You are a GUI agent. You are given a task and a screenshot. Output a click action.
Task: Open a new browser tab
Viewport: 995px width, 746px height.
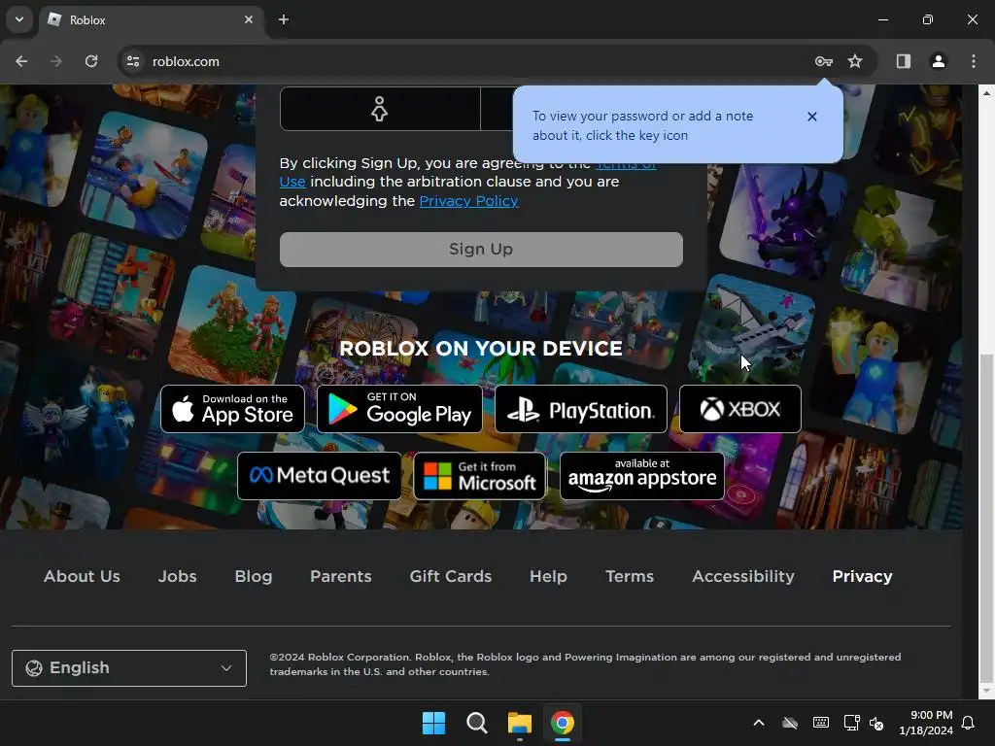coord(284,19)
